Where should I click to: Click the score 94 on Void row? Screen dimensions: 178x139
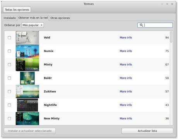pos(167,37)
